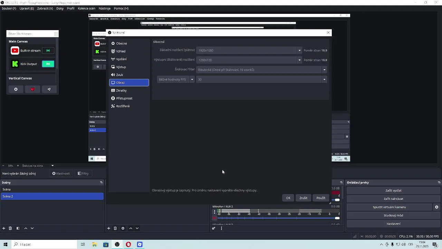Viewport: 442px width, 249px height.
Task: Move source up arrow
Action: click(x=131, y=228)
